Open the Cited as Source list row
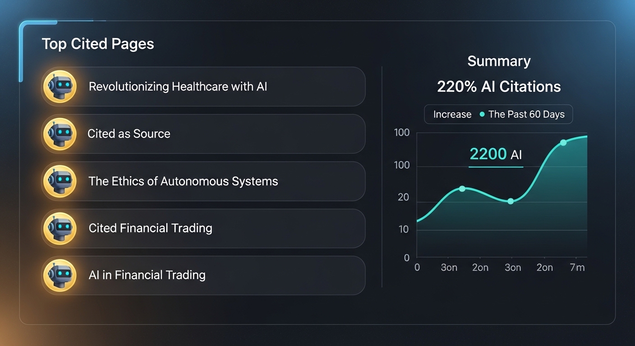 (x=203, y=134)
